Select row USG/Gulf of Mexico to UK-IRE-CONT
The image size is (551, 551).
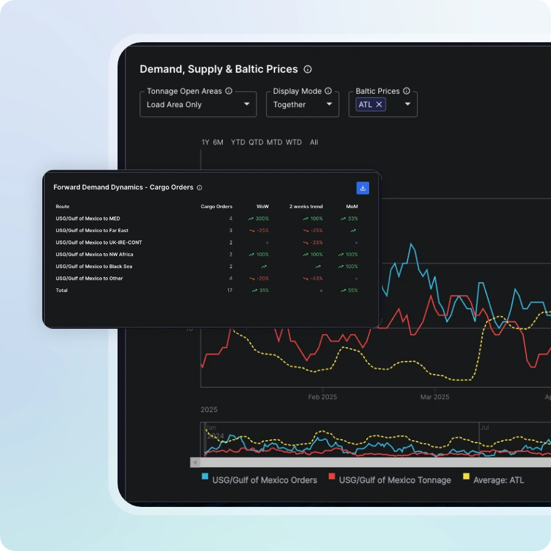point(207,242)
